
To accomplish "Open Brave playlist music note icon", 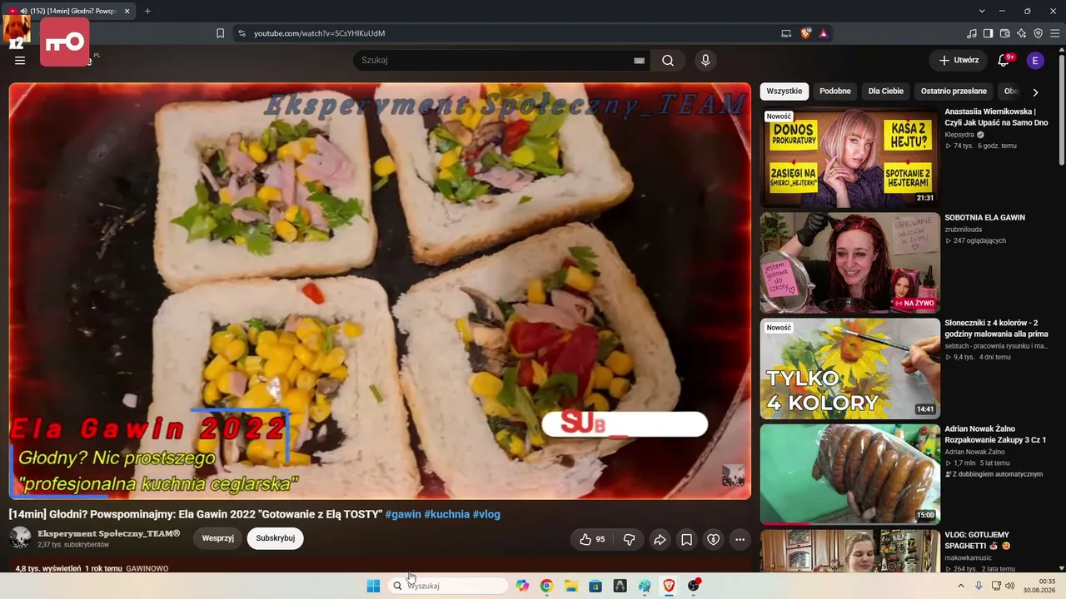I will (x=972, y=33).
